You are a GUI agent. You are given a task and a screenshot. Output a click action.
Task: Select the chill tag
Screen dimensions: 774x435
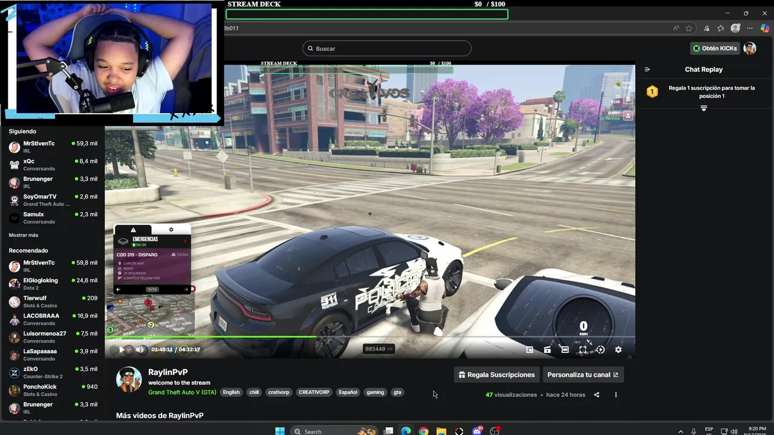(x=254, y=392)
